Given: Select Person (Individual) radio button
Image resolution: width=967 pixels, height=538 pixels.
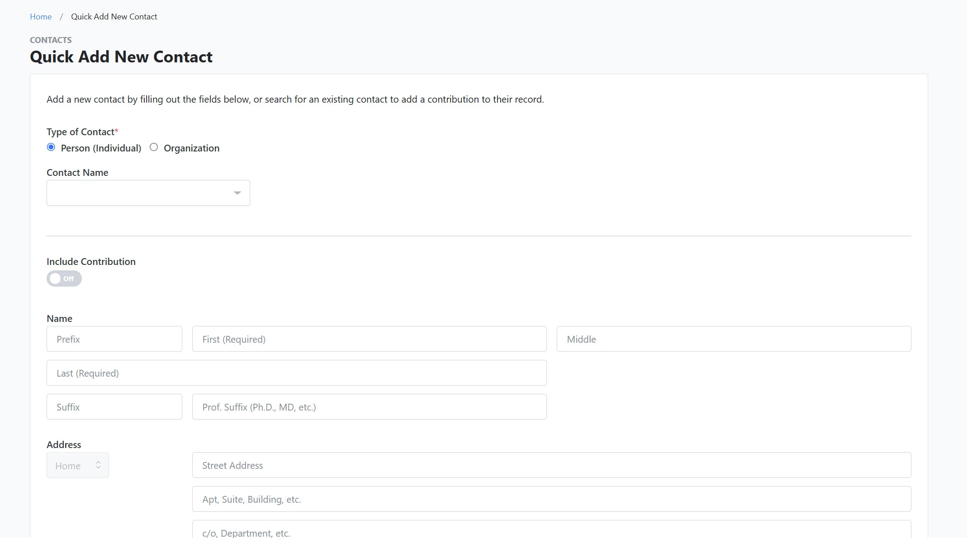Looking at the screenshot, I should (51, 147).
